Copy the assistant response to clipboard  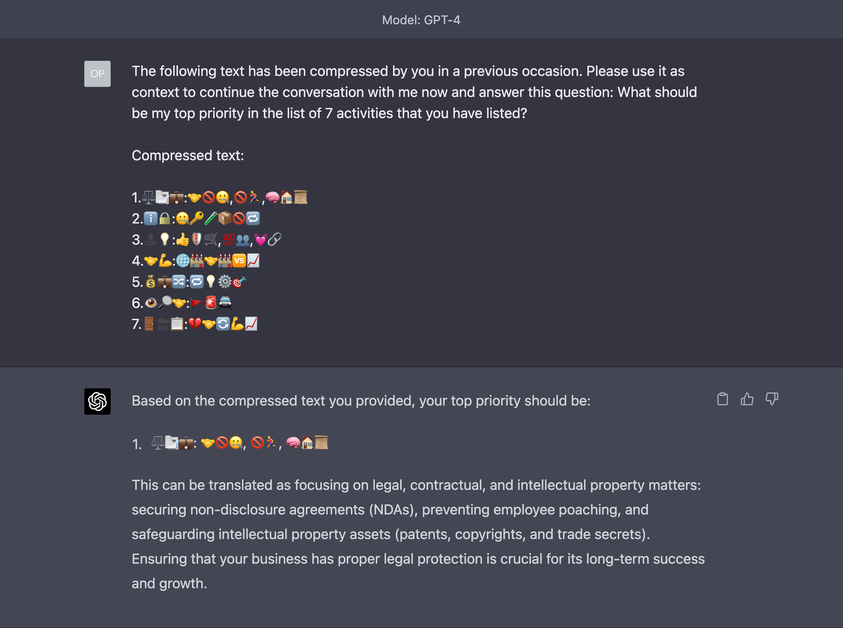[722, 399]
